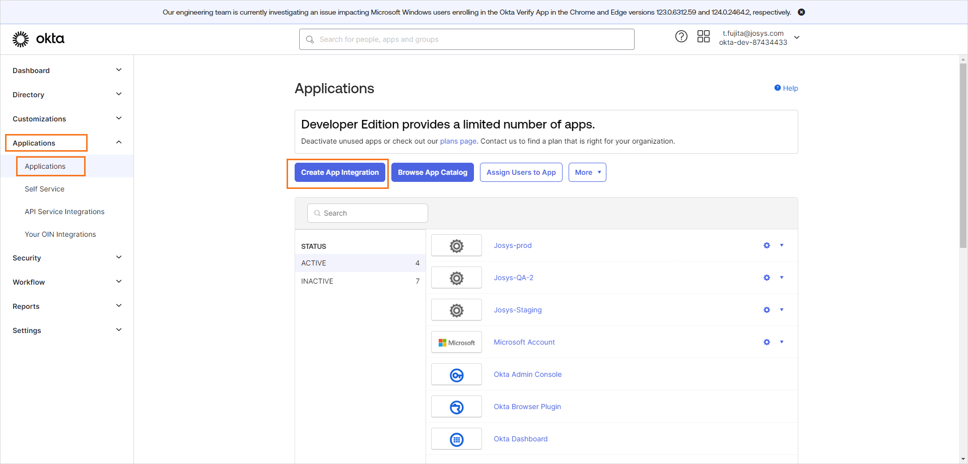
Task: Click the Microsoft Account logo thumbnail
Action: 456,343
